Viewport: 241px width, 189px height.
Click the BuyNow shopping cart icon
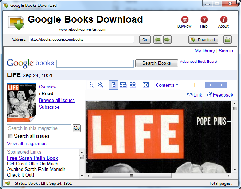tap(185, 19)
